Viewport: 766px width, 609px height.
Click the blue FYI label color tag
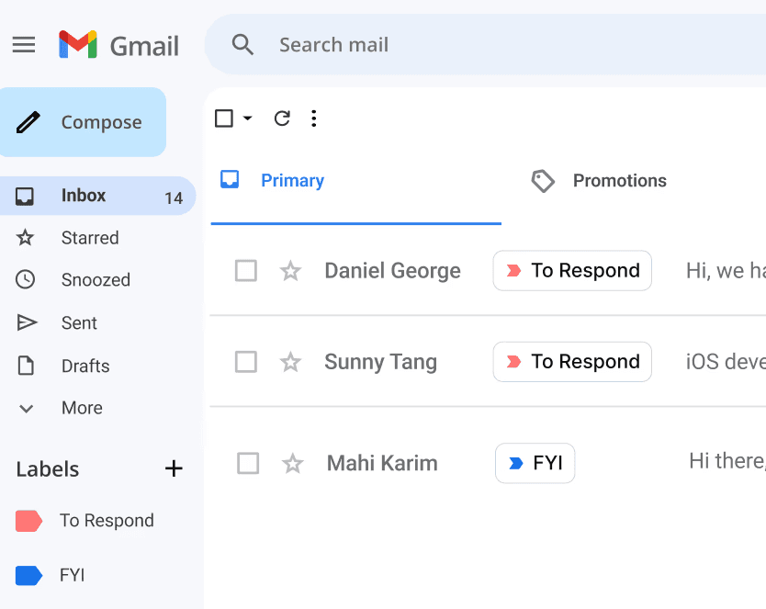point(28,575)
